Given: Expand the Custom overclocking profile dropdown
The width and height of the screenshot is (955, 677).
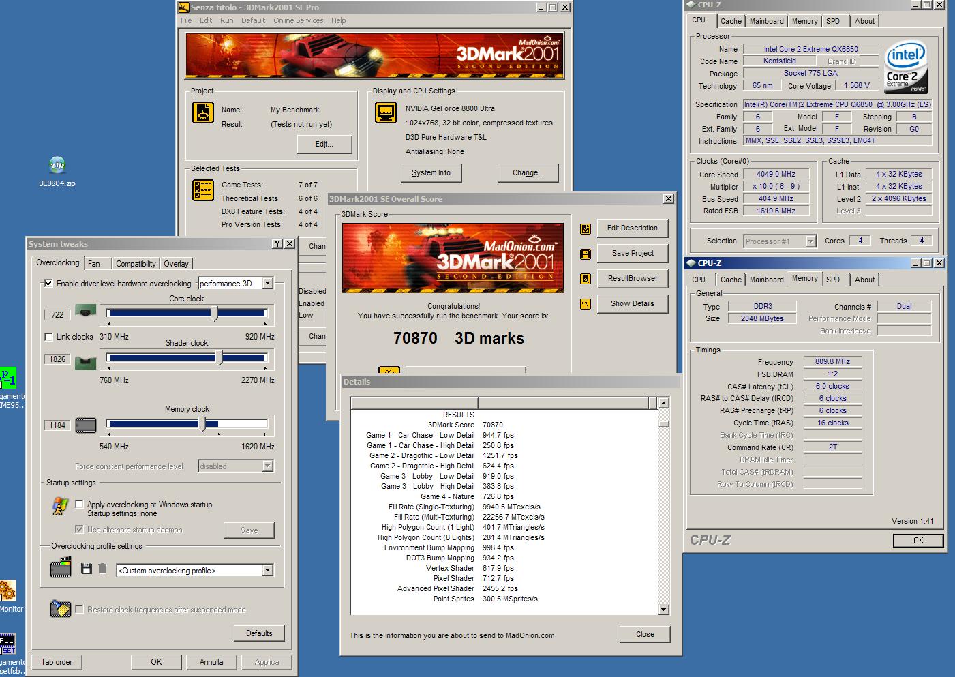Looking at the screenshot, I should tap(267, 571).
